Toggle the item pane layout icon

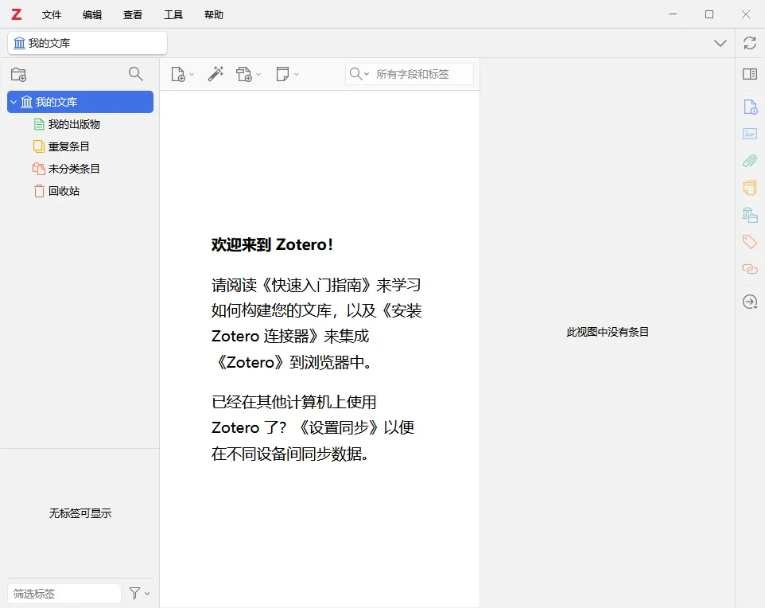tap(750, 74)
